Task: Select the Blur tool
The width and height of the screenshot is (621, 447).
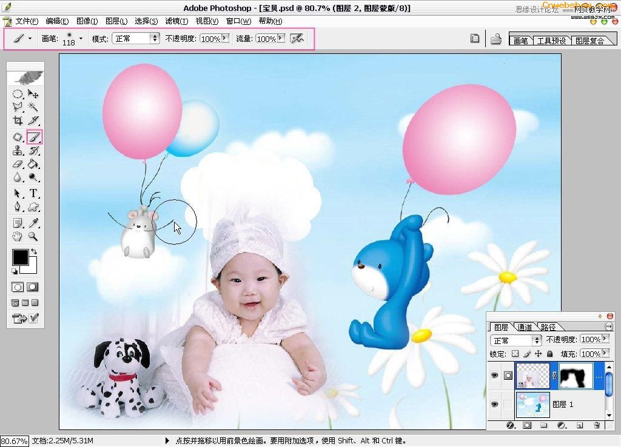Action: coord(18,177)
